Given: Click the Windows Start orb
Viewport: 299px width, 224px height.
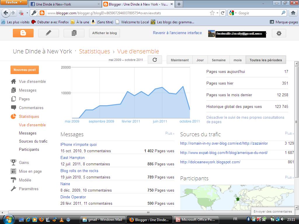Looking at the screenshot, I should 8,219.
